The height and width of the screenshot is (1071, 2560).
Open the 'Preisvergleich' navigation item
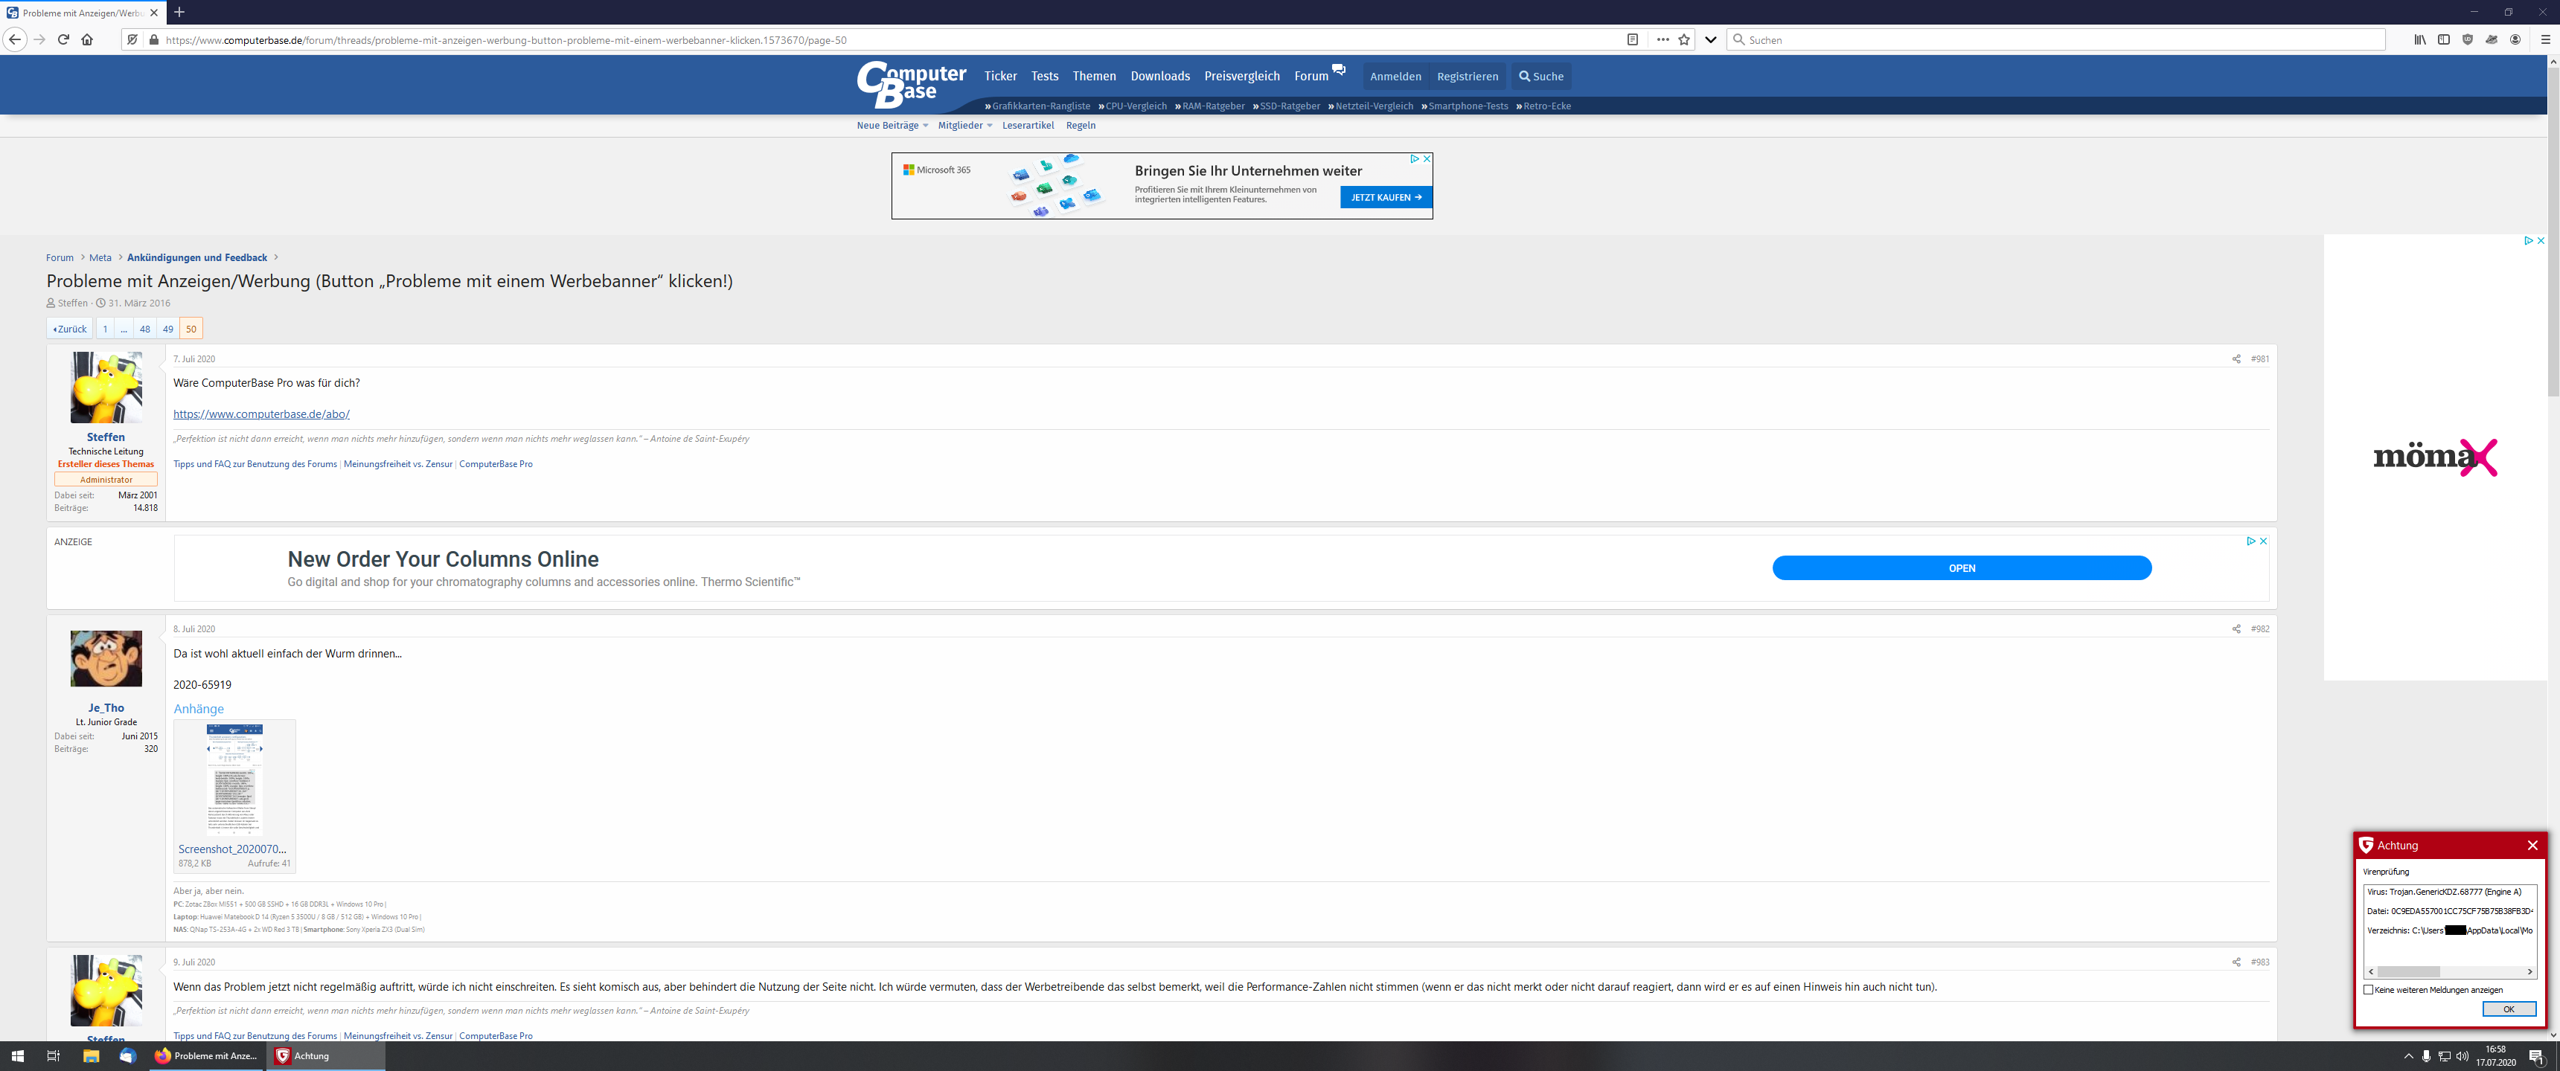pos(1241,77)
